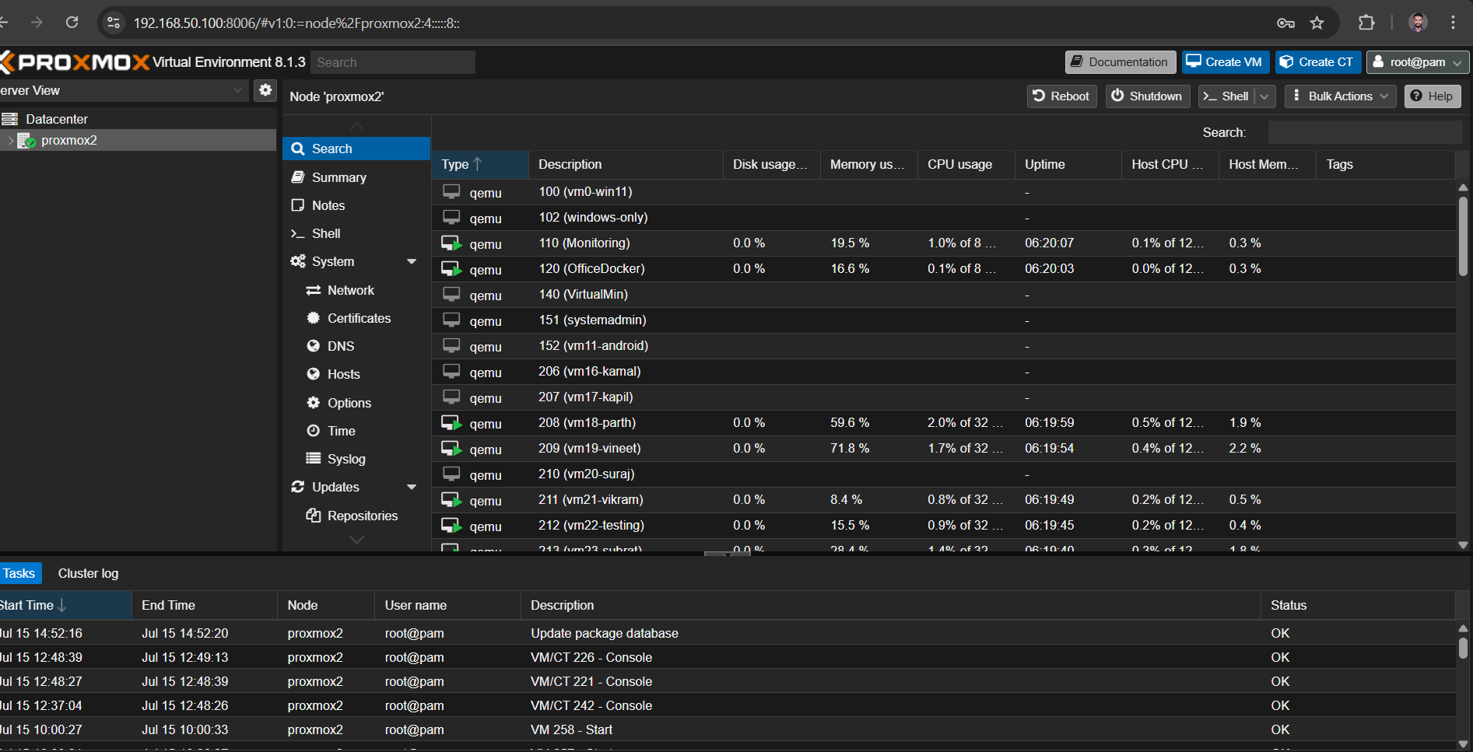
Task: Focus the top Proxmox Search field
Action: coord(393,62)
